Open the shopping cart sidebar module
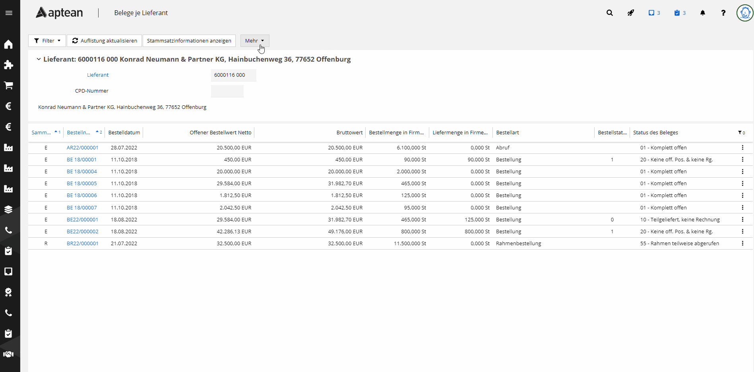The height and width of the screenshot is (372, 754). point(8,85)
